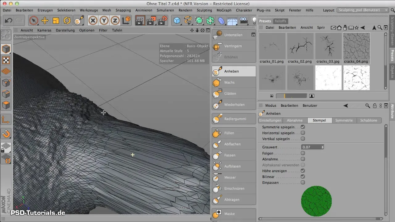Select the Messer brush
Screen dimensions: 395x222
tap(234, 177)
